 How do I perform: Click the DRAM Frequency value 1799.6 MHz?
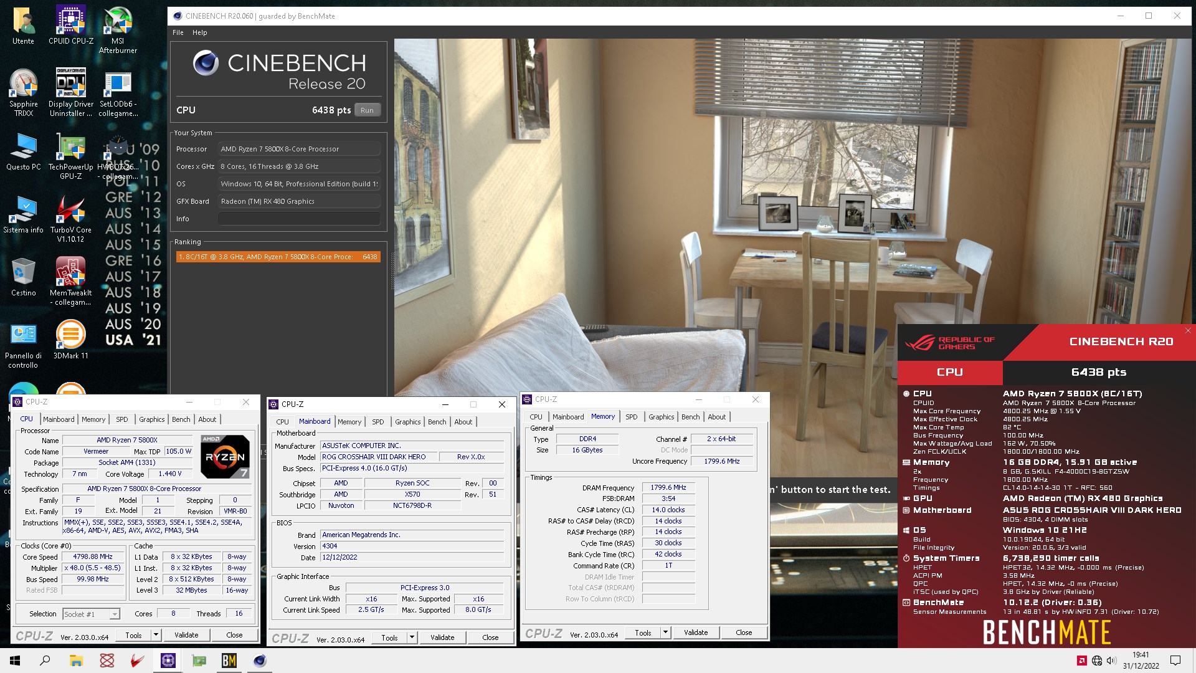pos(668,488)
